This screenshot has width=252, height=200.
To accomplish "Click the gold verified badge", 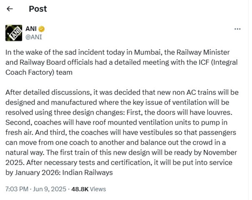I will [x=41, y=29].
